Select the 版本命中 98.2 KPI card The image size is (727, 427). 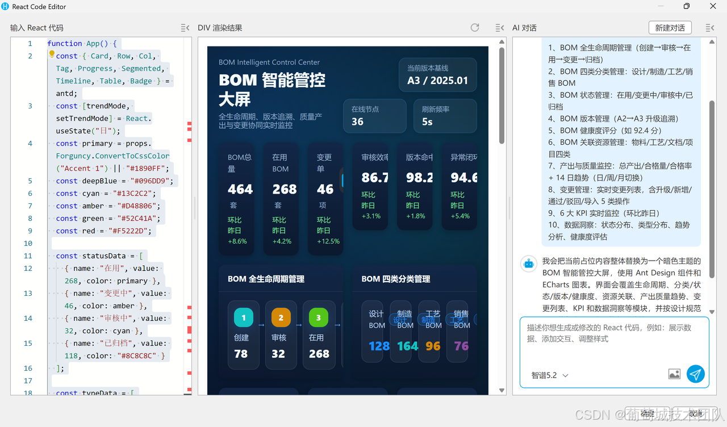click(415, 186)
